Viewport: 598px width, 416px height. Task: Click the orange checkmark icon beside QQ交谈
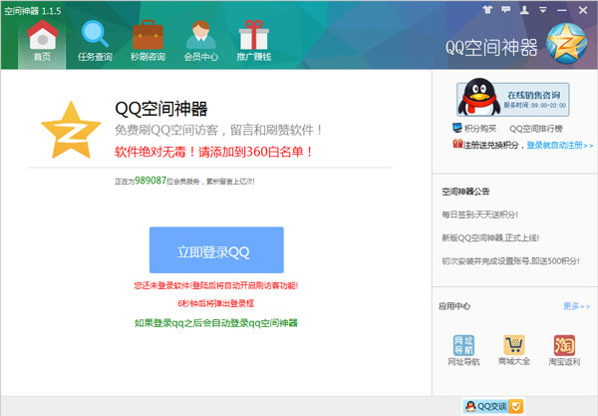[x=516, y=406]
